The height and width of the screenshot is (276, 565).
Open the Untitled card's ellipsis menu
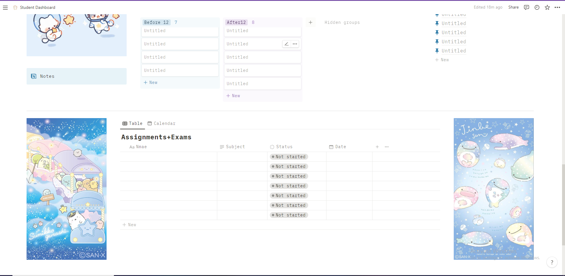(x=295, y=44)
